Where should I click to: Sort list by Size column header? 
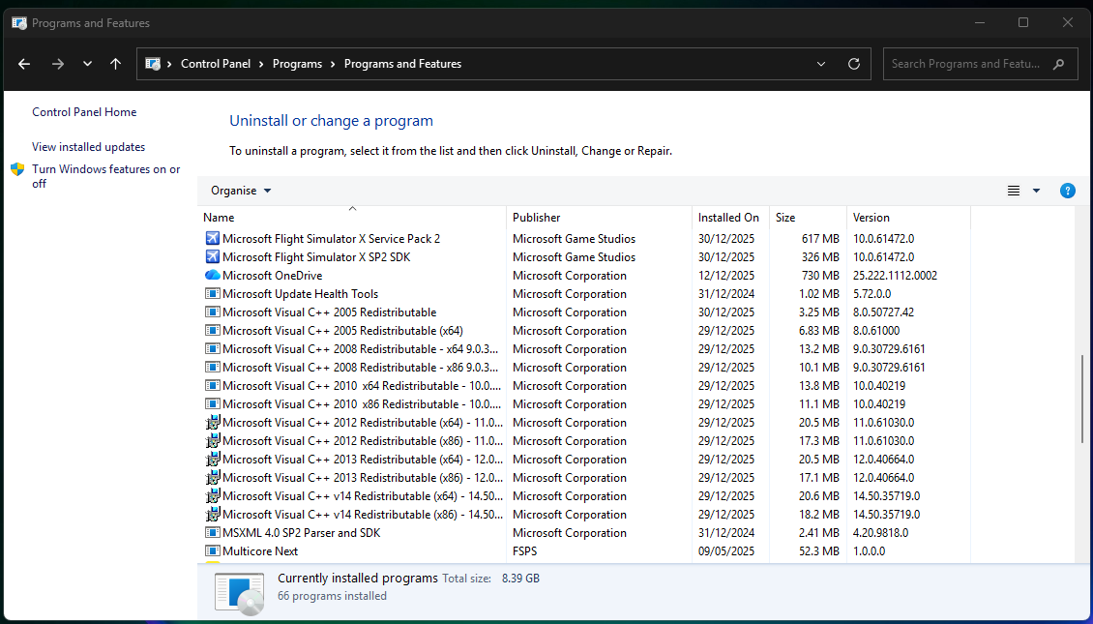coord(808,218)
